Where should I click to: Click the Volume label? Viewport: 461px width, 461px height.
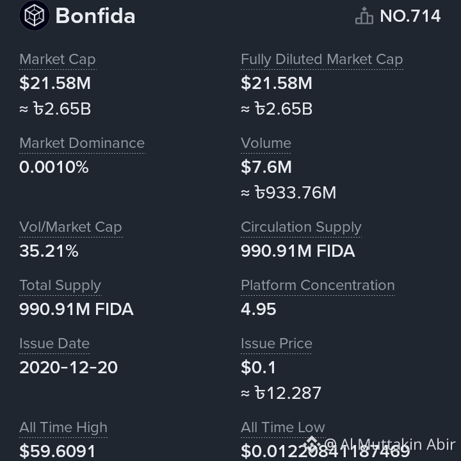coord(266,143)
